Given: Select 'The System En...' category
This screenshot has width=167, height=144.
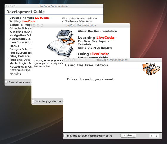Looking at the screenshot, I should pyautogui.click(x=20, y=53).
